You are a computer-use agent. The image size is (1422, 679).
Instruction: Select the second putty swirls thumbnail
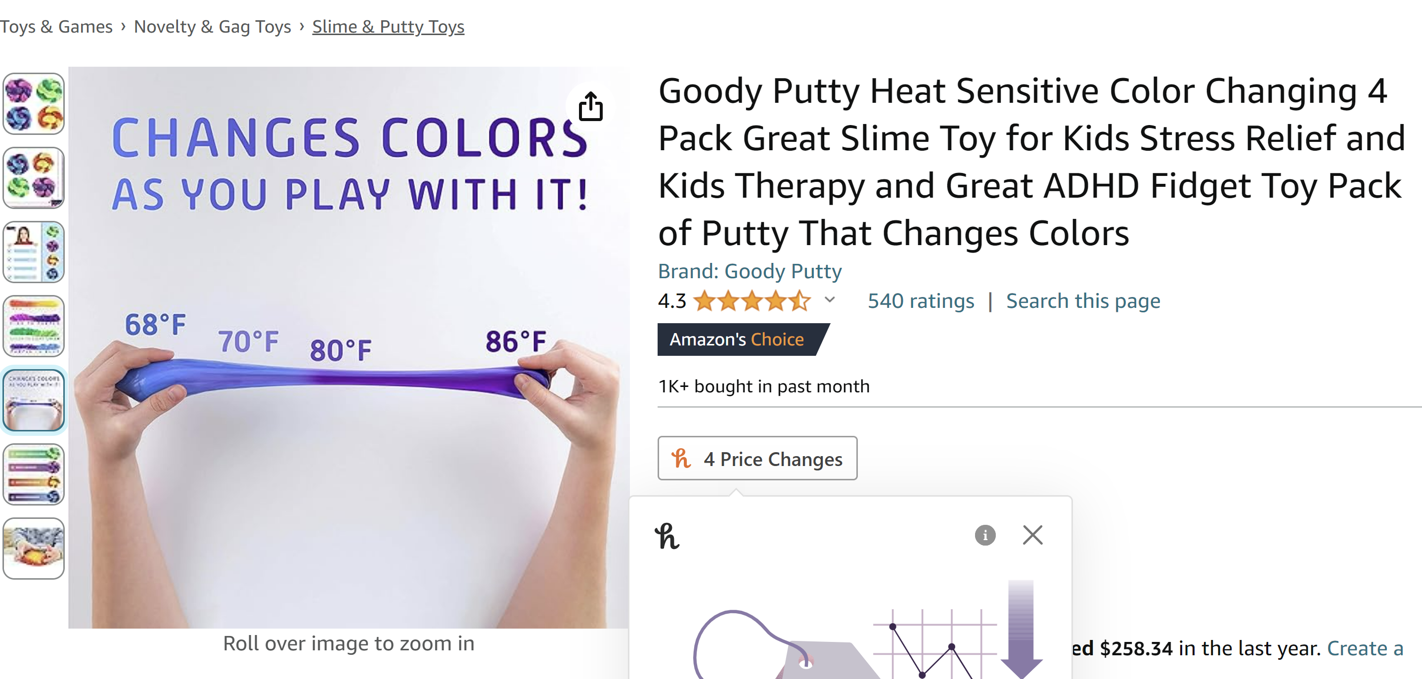click(34, 178)
